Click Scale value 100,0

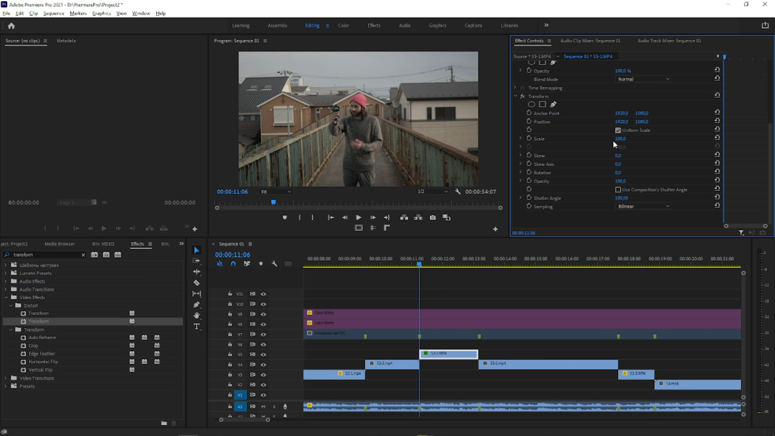pos(620,138)
